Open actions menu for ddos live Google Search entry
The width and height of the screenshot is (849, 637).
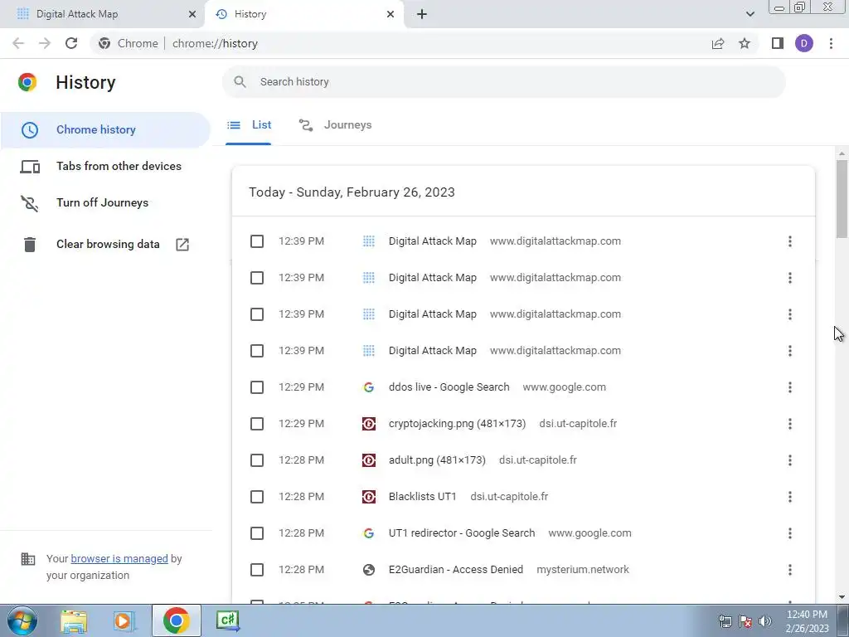click(x=790, y=387)
